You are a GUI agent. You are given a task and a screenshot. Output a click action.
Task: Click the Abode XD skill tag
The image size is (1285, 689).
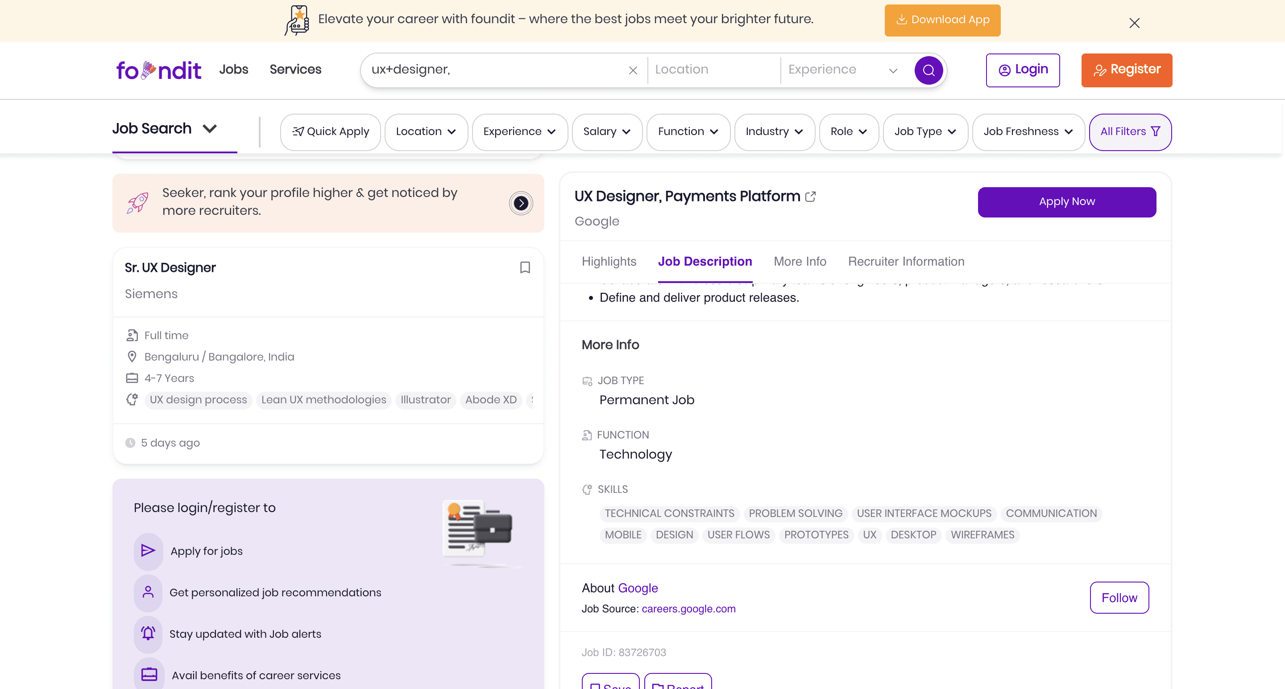click(491, 400)
